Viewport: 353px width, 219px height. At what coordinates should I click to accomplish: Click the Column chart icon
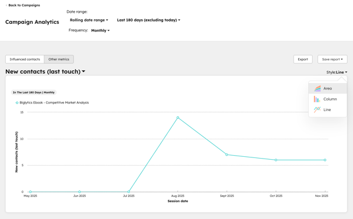[317, 99]
